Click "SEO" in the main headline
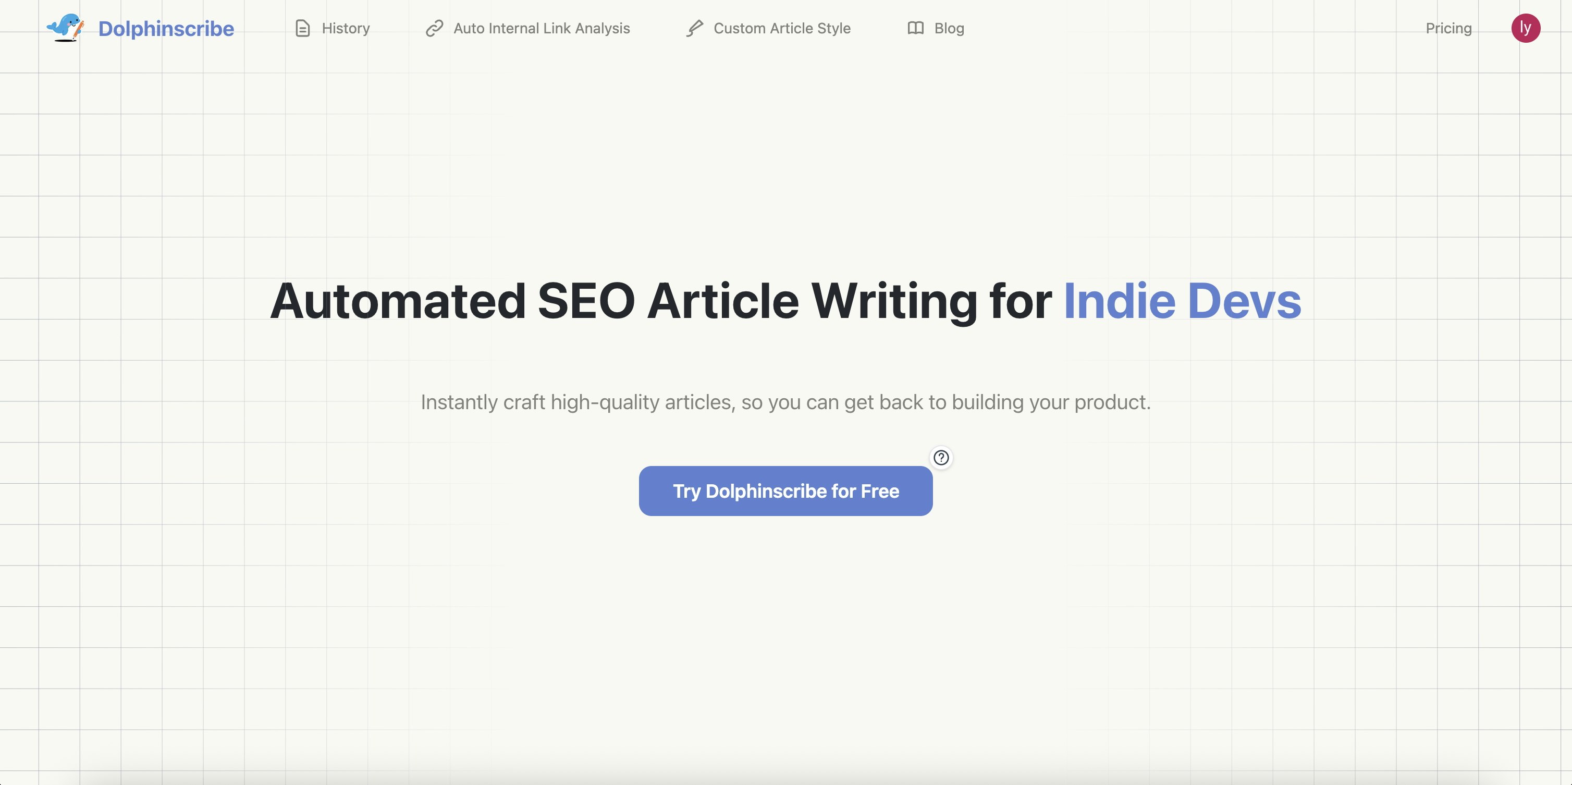The width and height of the screenshot is (1572, 785). 586,301
